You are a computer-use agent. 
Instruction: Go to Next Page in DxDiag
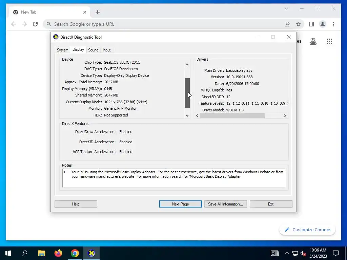tap(180, 204)
